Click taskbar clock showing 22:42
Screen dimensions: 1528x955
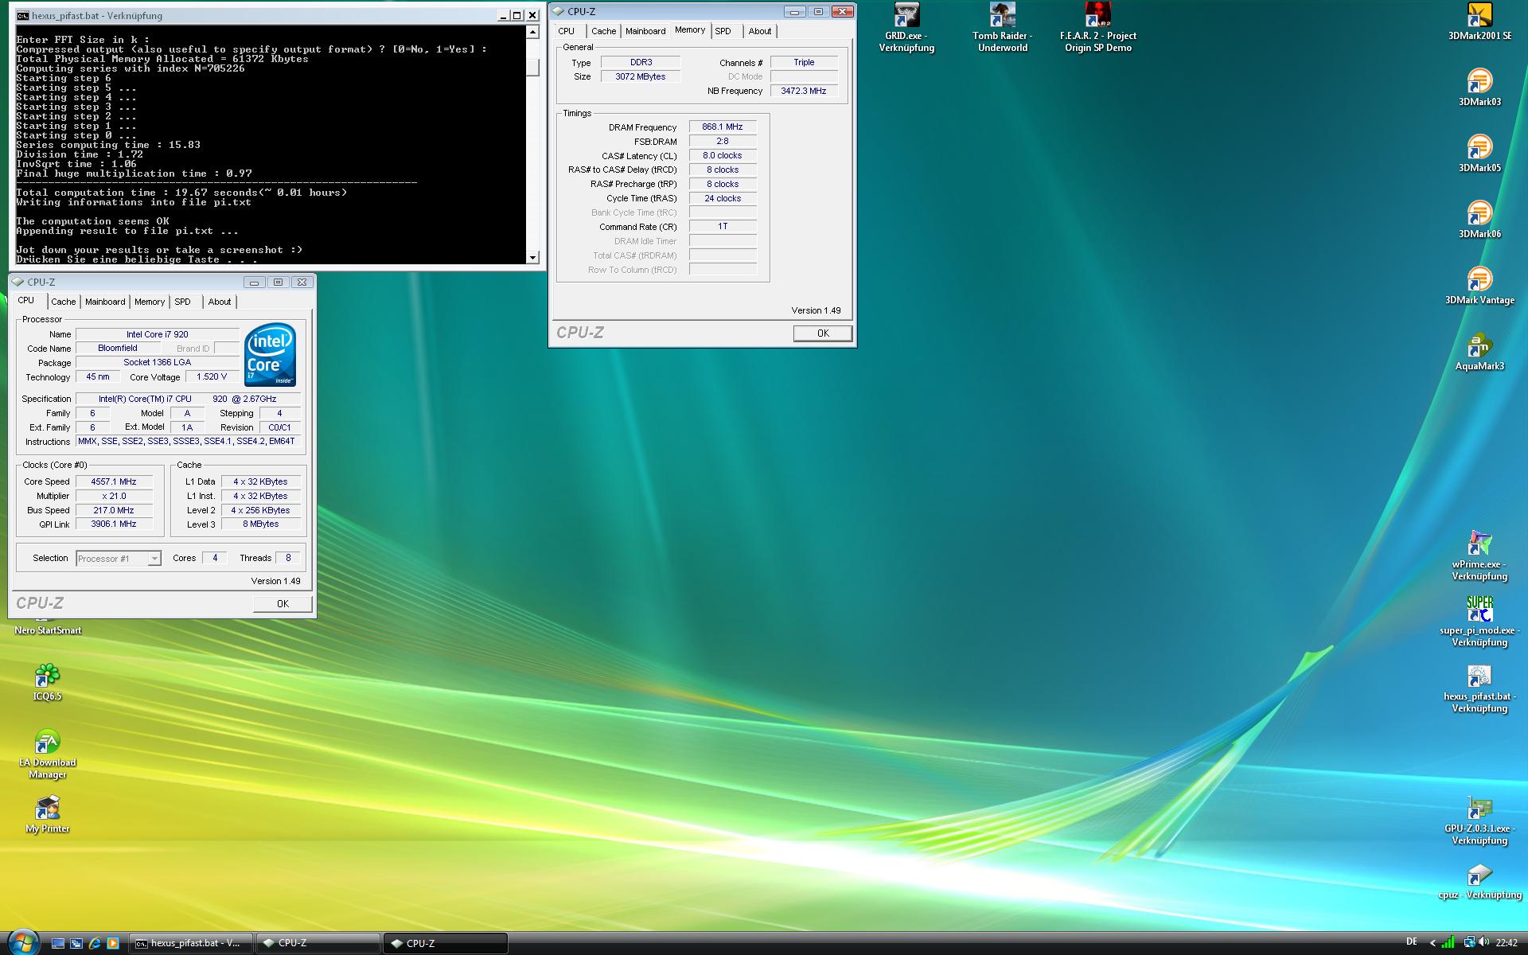click(x=1507, y=943)
